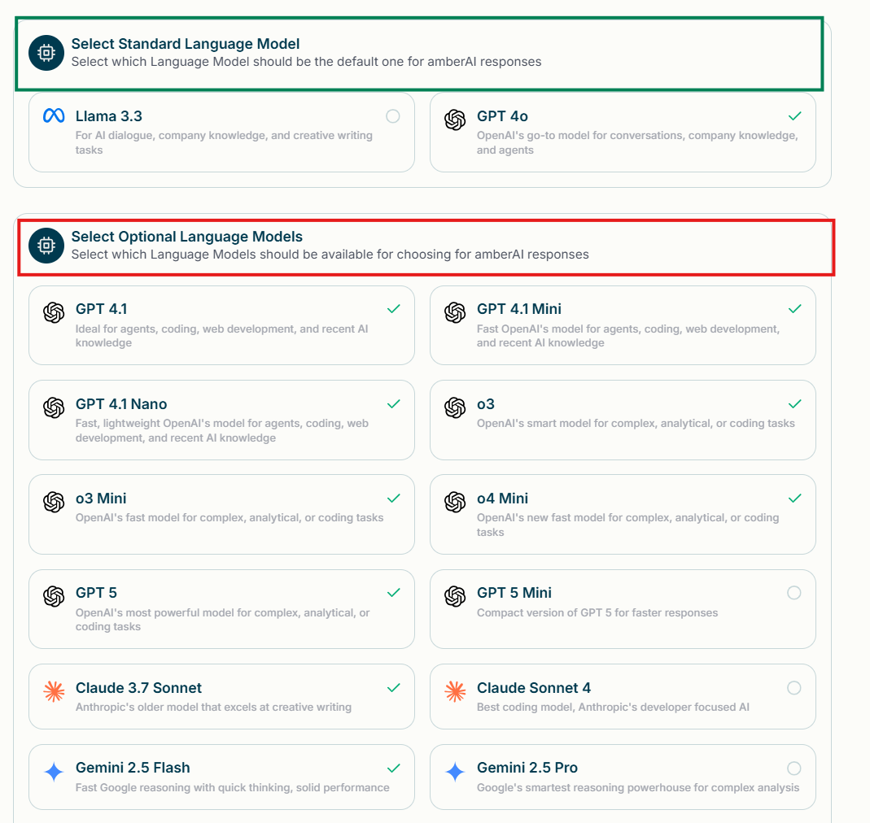Click the GPT 5 model title
The width and height of the screenshot is (870, 823).
pyautogui.click(x=96, y=593)
